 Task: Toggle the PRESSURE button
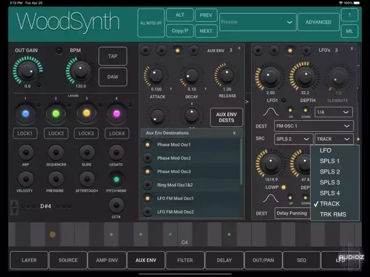coord(56,179)
